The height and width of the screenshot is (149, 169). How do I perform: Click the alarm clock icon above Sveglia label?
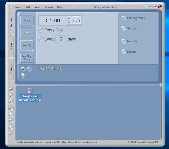click(x=30, y=91)
